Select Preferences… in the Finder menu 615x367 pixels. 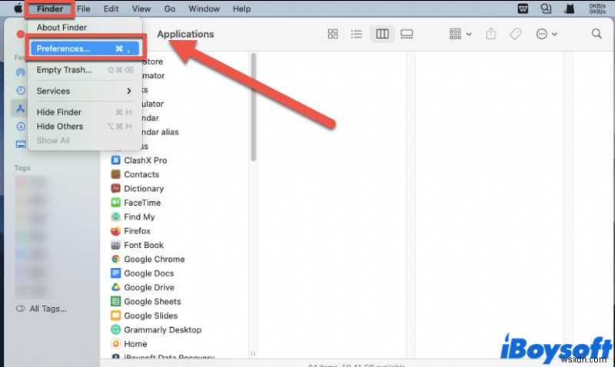(x=85, y=48)
